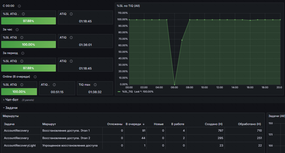This screenshot has width=285, height=153.
Task: Click info icon beside 'За период' heading
Action: coord(23,53)
